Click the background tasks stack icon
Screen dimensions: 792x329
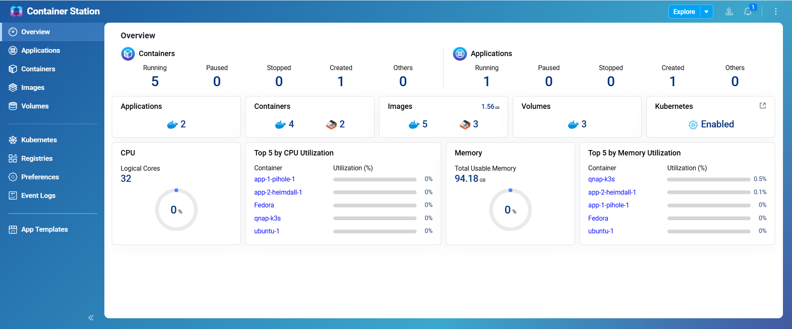coord(729,12)
